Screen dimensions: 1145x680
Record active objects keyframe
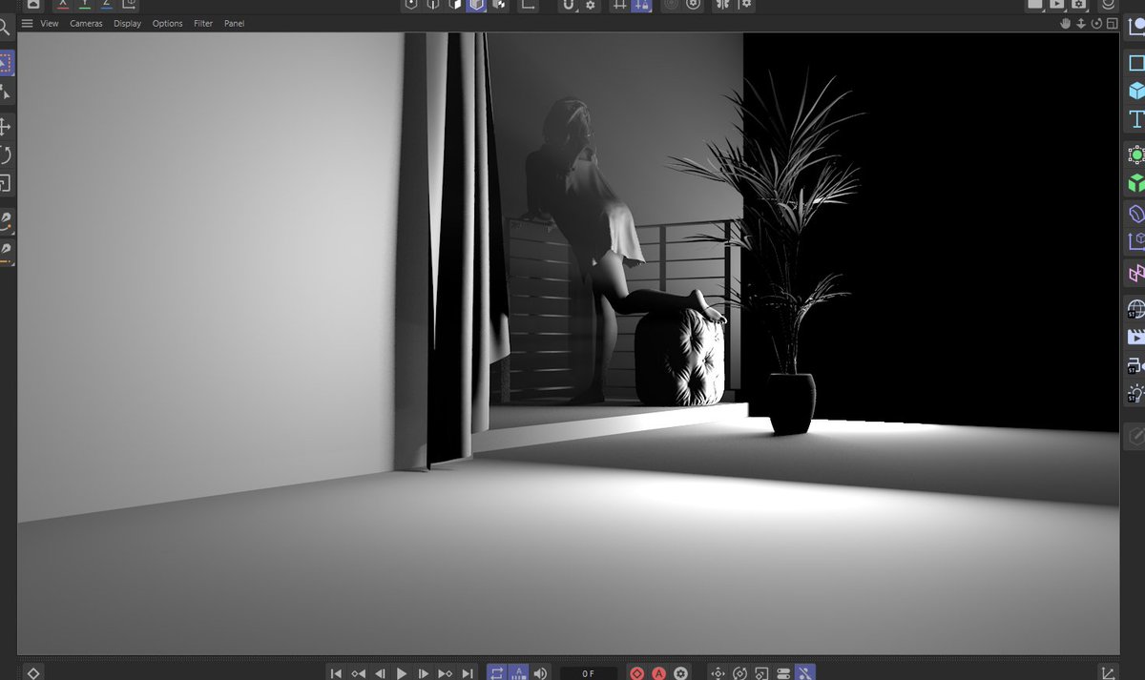tap(637, 673)
